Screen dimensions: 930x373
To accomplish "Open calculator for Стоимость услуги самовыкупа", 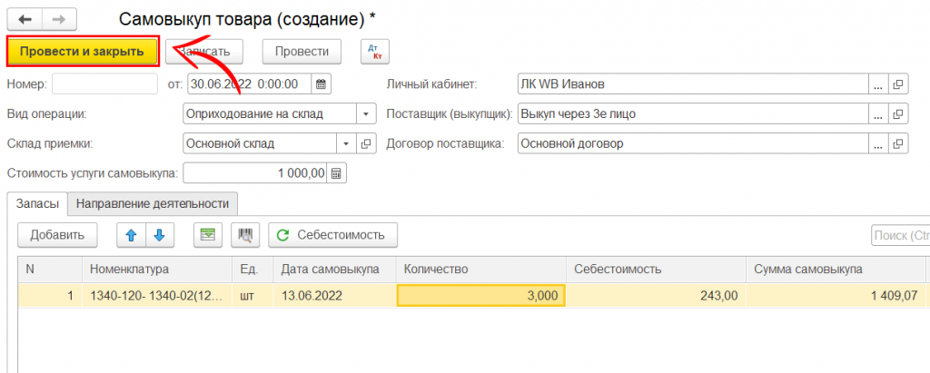I will [x=336, y=173].
